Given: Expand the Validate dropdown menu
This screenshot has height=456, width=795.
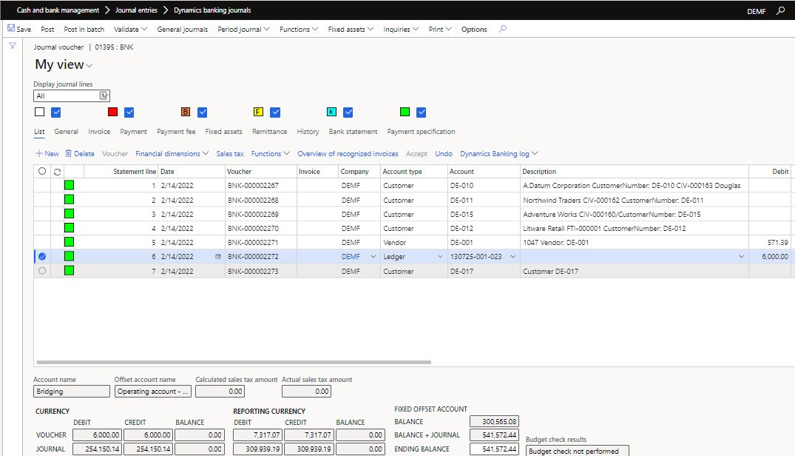Looking at the screenshot, I should (x=130, y=30).
